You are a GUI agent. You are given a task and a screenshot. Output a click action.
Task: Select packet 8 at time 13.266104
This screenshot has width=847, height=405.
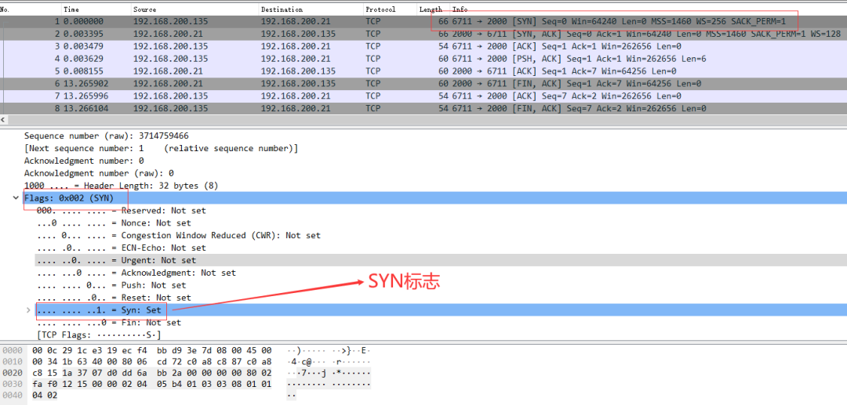point(235,109)
